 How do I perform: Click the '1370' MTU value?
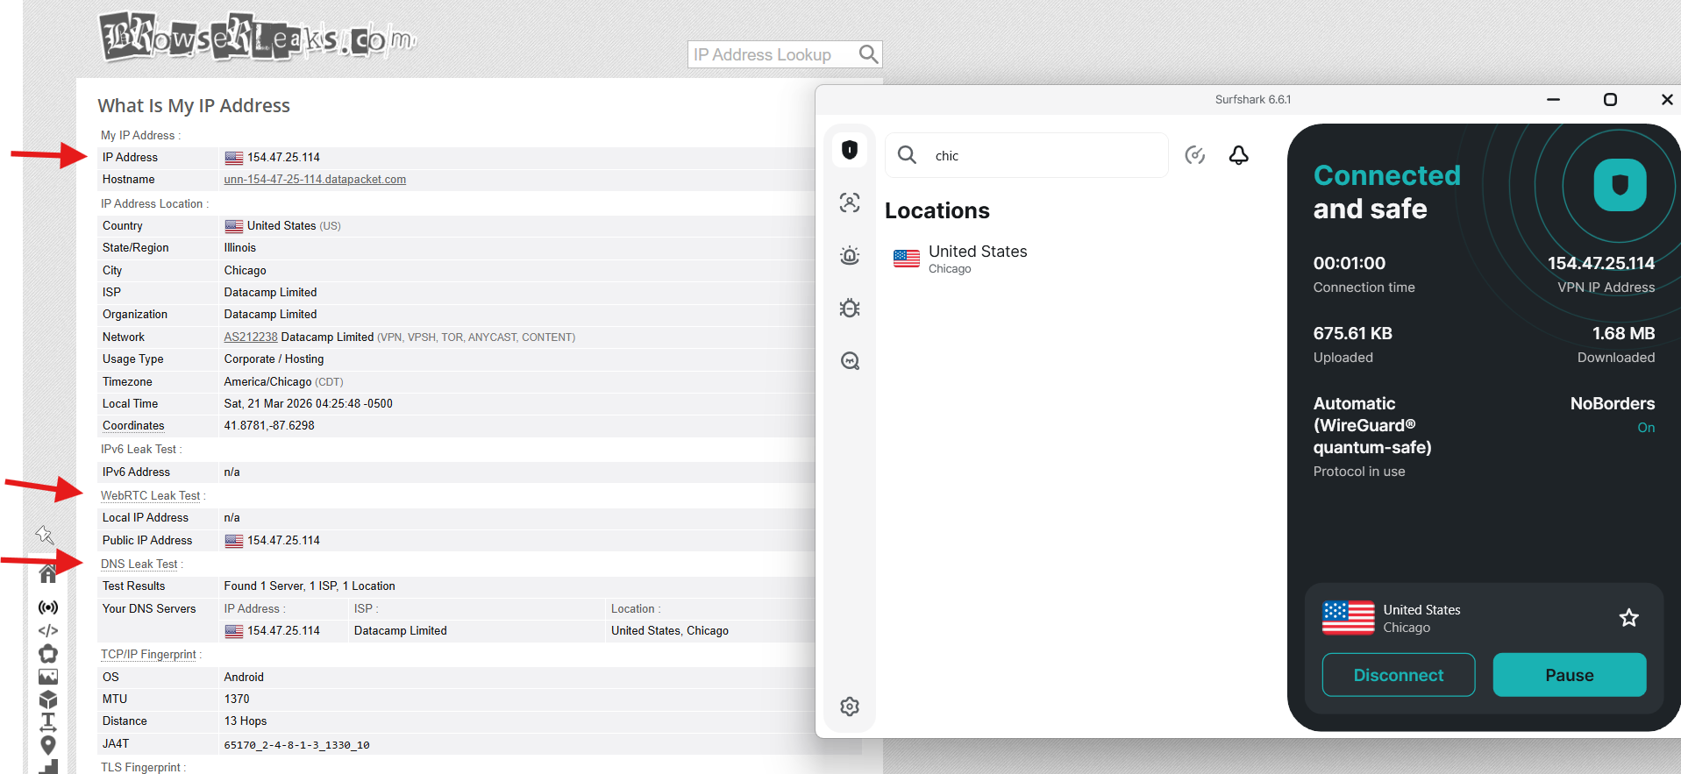[x=237, y=699]
